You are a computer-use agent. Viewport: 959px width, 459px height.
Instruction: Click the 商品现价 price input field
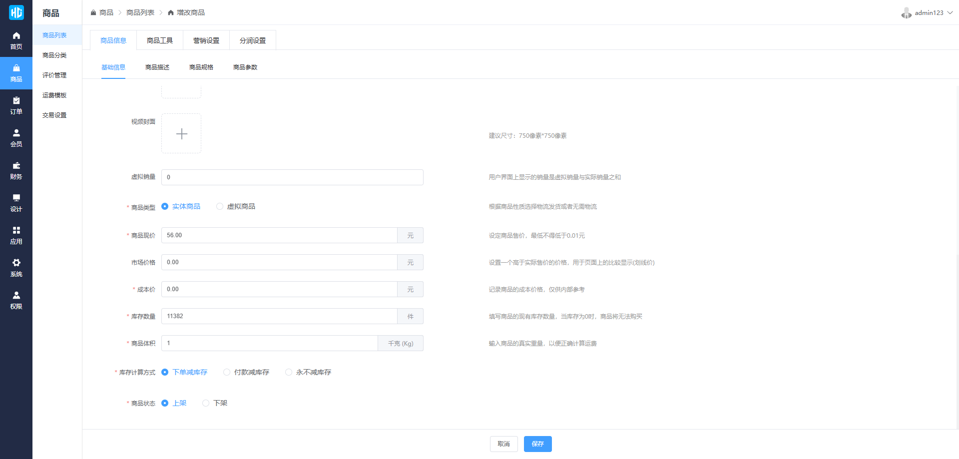tap(279, 235)
